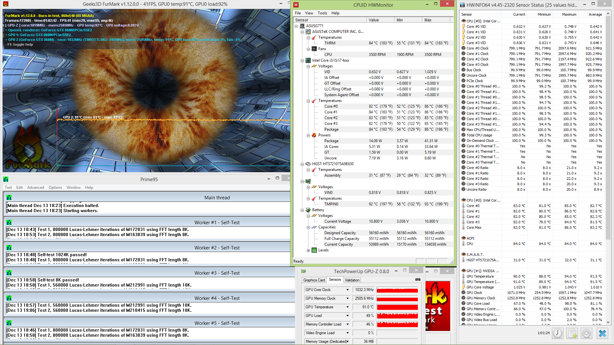Click the Levels icon in HWMonitor

point(314,250)
